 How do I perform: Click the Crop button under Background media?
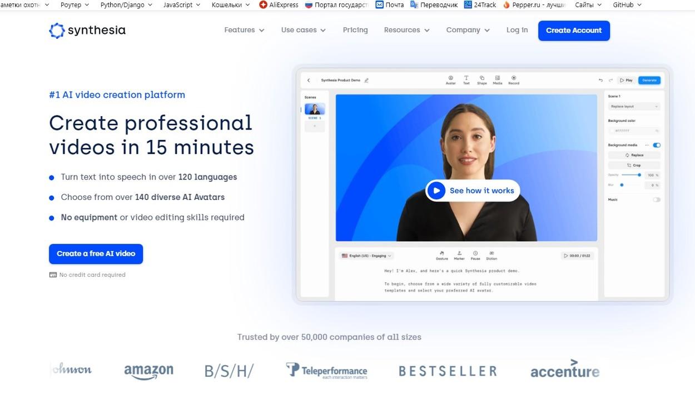coord(634,165)
